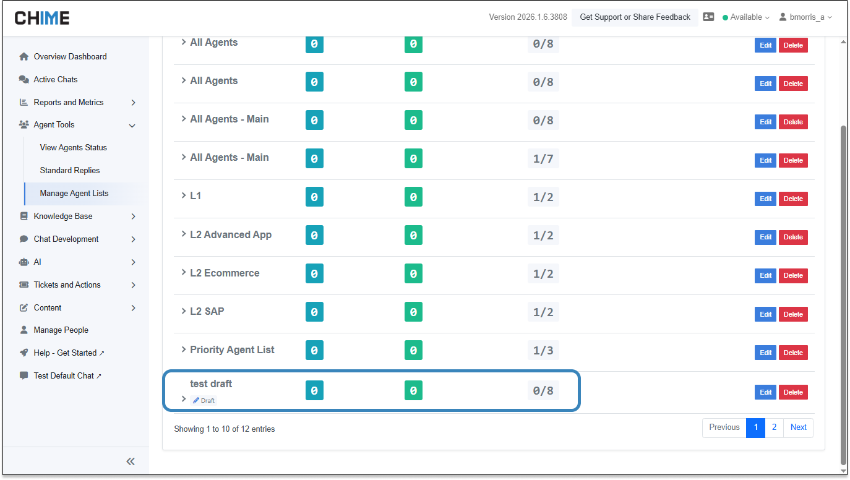The height and width of the screenshot is (480, 850).
Task: Collapse the Agent Tools menu
Action: click(x=132, y=125)
